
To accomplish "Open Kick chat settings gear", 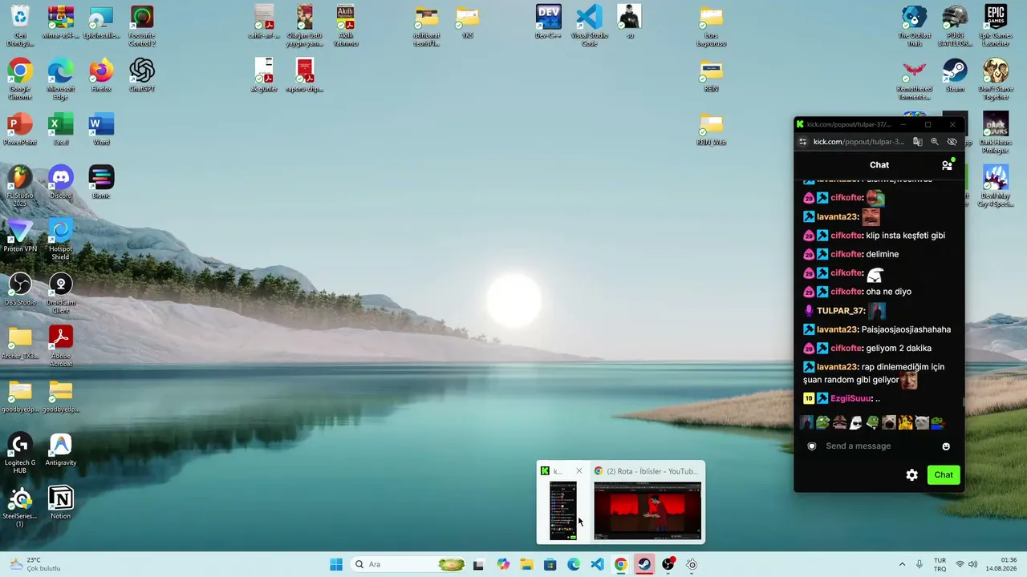I will 911,475.
